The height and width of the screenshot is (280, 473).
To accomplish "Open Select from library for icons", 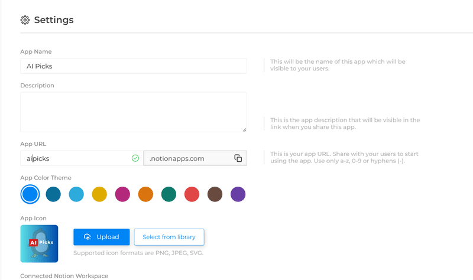I will (169, 237).
